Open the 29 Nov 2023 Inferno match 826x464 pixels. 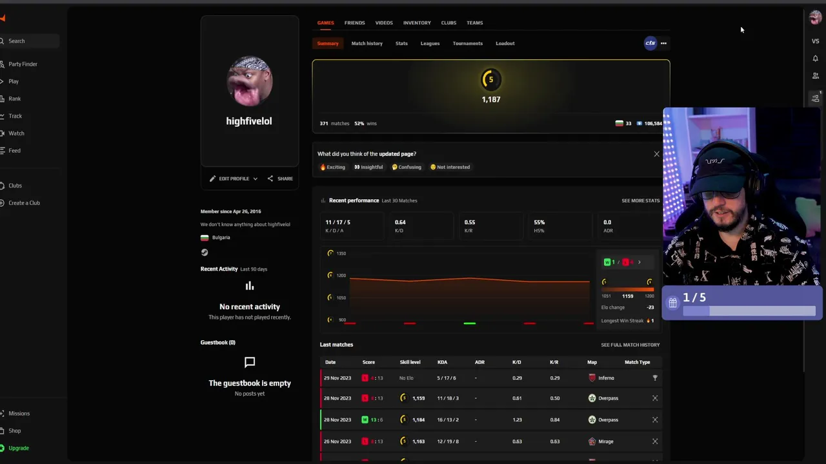tap(490, 378)
